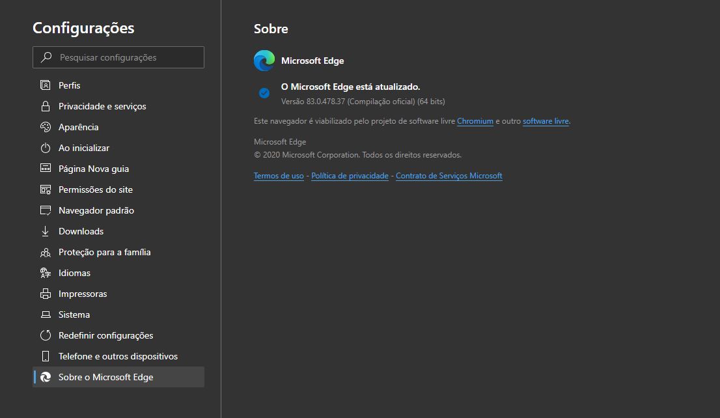Click the phone icon for Telefone e outros dispositivos
This screenshot has height=418, width=720.
pos(46,356)
